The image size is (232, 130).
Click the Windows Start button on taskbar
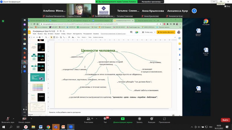[x=3, y=127]
